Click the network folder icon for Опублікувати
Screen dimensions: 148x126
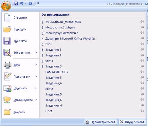(x=7, y=100)
